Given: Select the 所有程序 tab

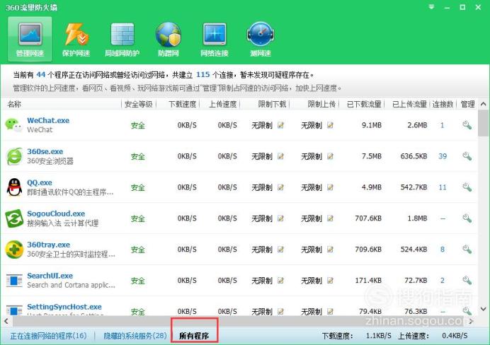Looking at the screenshot, I should [194, 336].
